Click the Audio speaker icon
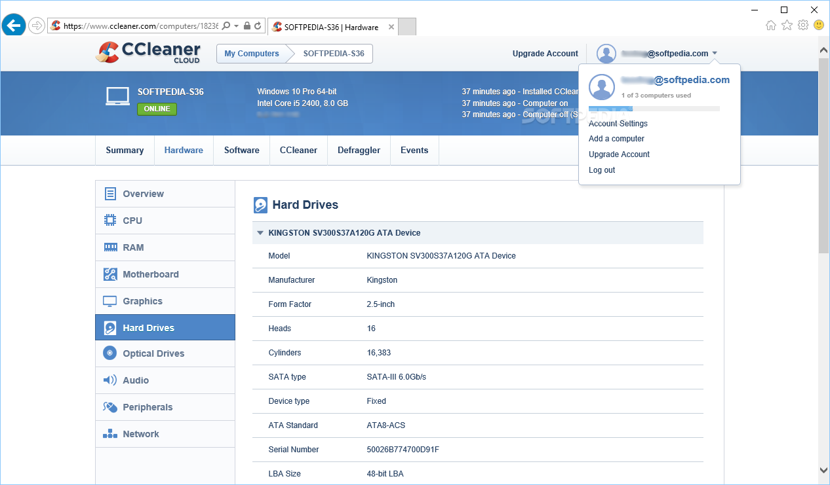 pos(110,380)
